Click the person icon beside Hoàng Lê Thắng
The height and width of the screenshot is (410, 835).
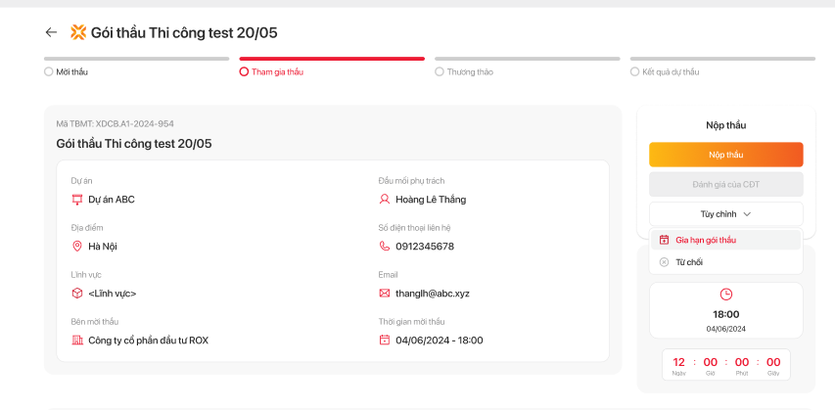point(385,200)
